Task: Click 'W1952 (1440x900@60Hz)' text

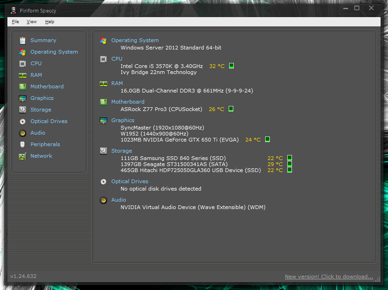Action: tap(154, 134)
